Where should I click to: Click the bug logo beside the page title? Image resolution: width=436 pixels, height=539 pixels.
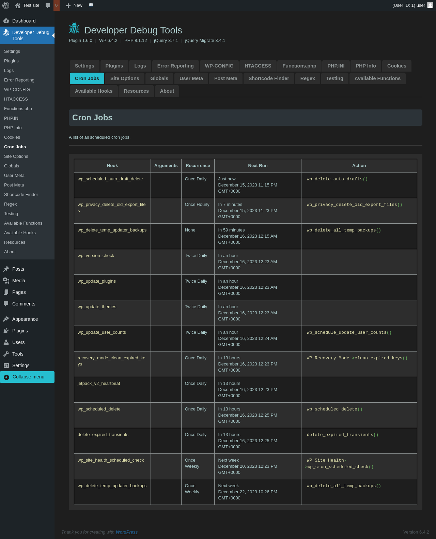pos(74,29)
